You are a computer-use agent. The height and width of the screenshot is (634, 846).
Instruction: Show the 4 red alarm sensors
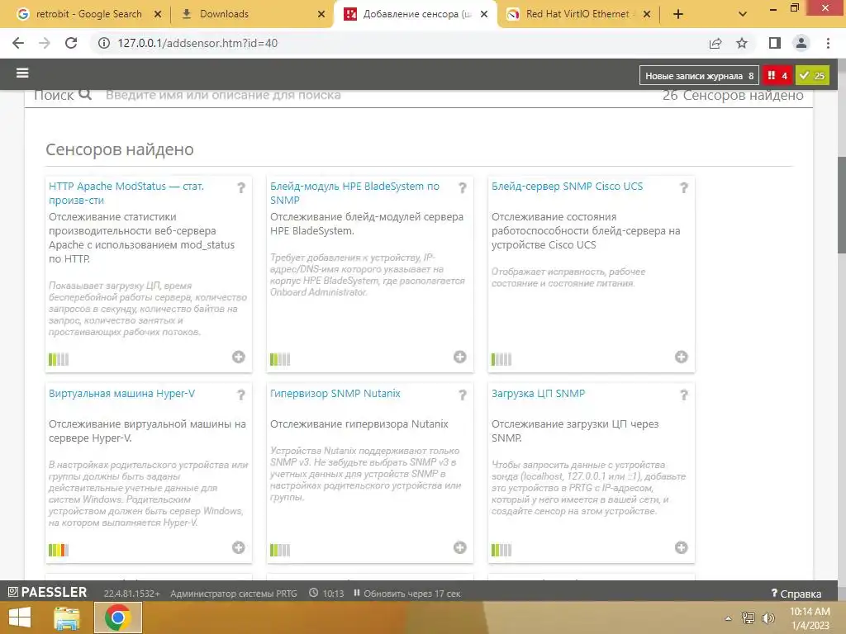(777, 75)
